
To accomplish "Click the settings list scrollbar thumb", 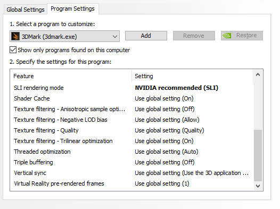I will (258, 155).
